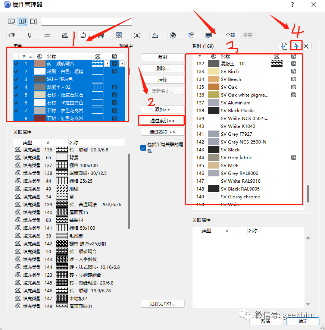Click texture icon of 混凝土 - 02 row
This screenshot has height=330, width=325.
[115, 87]
